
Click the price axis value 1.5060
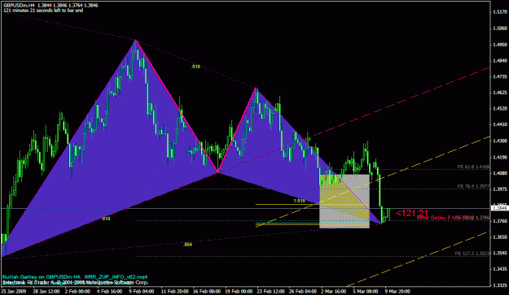(x=500, y=28)
